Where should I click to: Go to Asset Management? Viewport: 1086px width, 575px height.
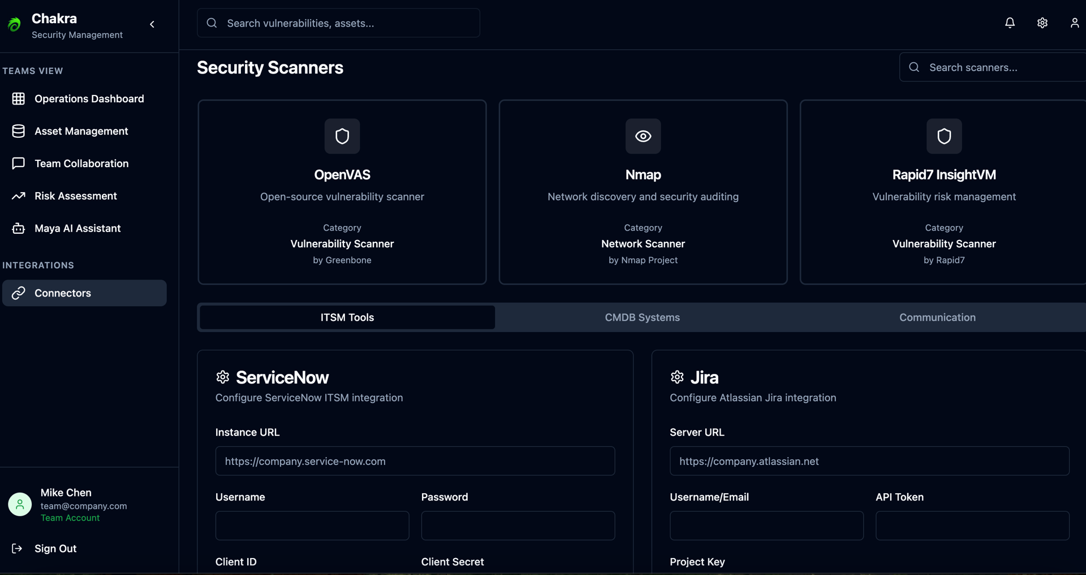(x=84, y=131)
